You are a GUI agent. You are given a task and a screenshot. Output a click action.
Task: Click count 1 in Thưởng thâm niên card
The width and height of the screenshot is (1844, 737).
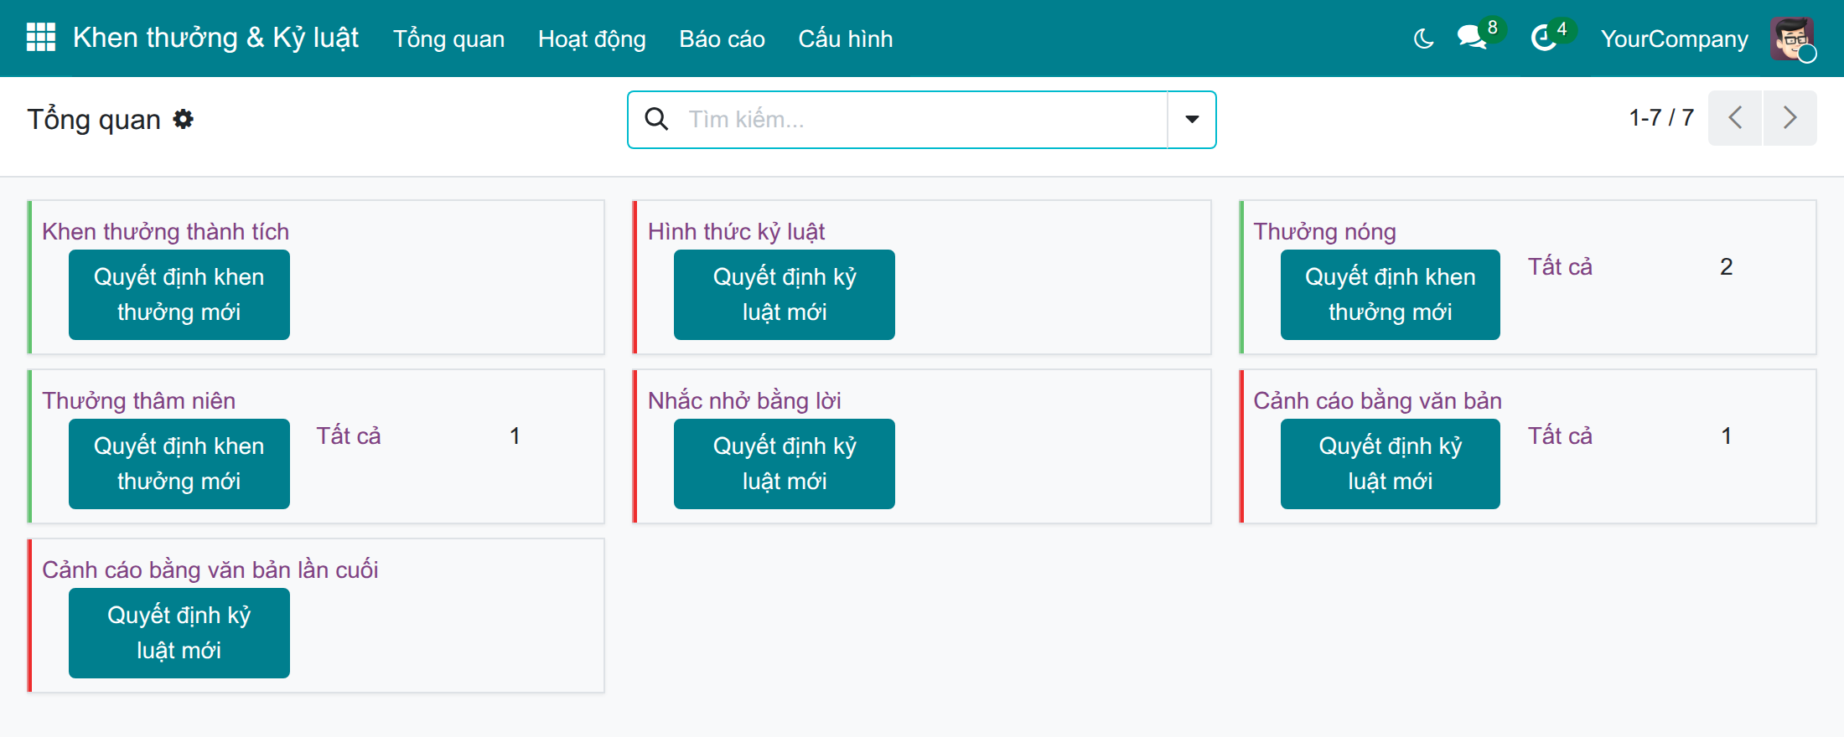click(515, 435)
